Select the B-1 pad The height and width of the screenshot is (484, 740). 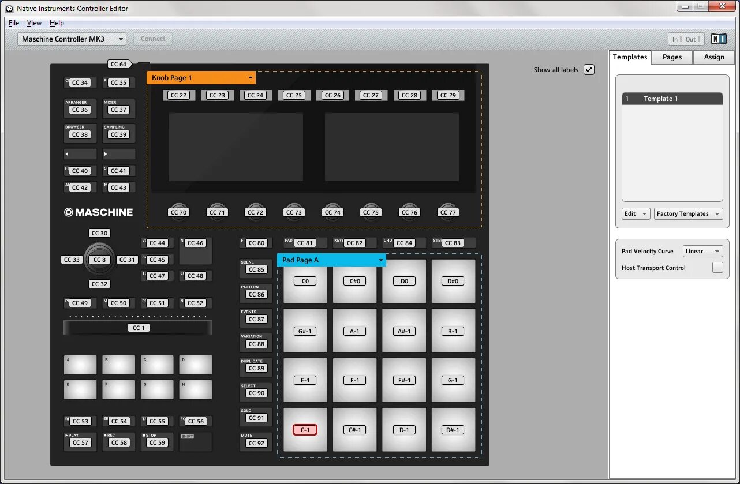click(x=453, y=331)
